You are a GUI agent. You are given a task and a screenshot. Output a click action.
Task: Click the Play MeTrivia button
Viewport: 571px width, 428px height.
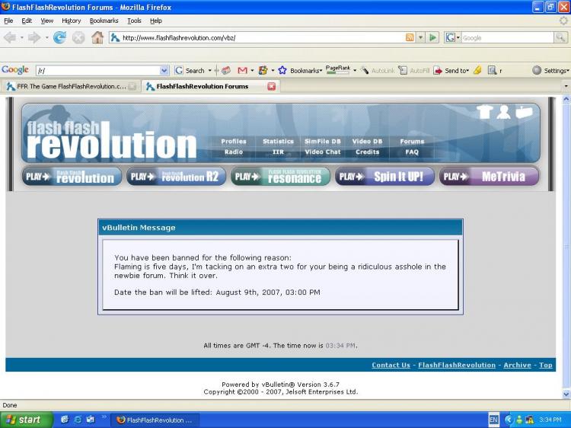pyautogui.click(x=489, y=177)
